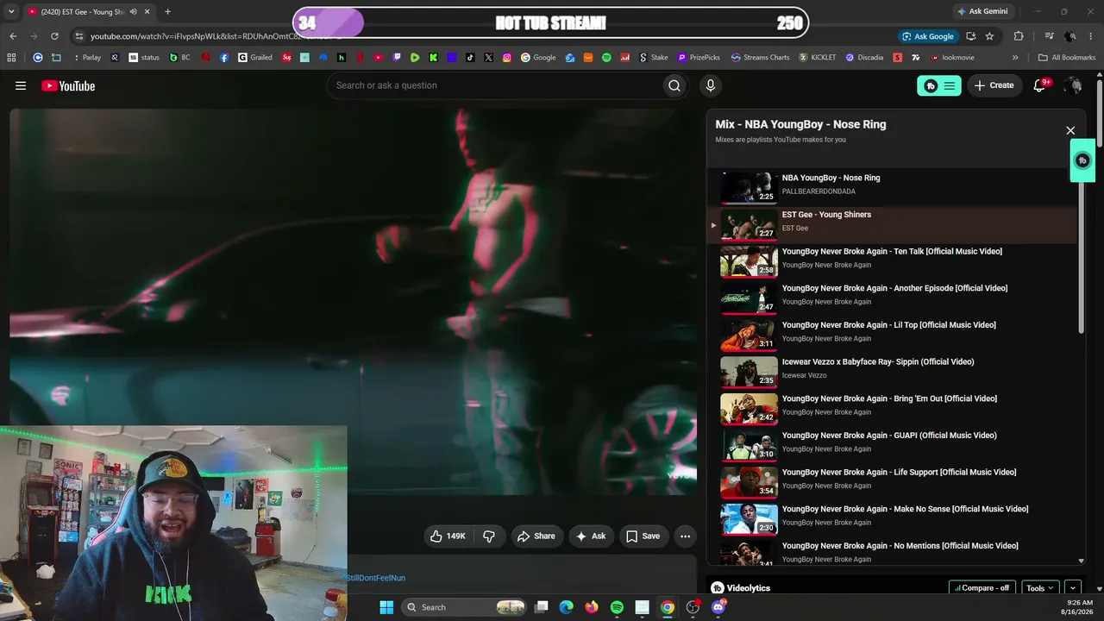Dislike the video
Viewport: 1104px width, 621px height.
click(x=489, y=536)
